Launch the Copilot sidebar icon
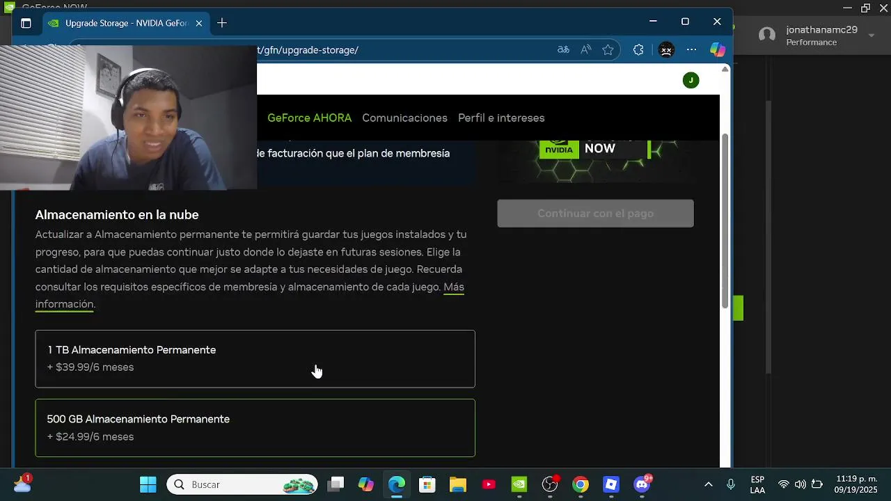 718,49
